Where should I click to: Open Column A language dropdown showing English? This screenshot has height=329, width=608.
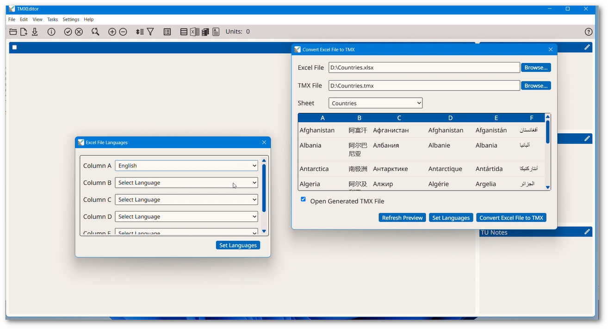click(x=186, y=166)
